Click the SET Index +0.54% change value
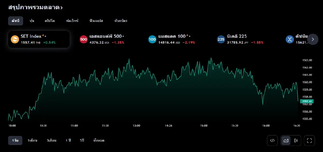 click(x=49, y=43)
